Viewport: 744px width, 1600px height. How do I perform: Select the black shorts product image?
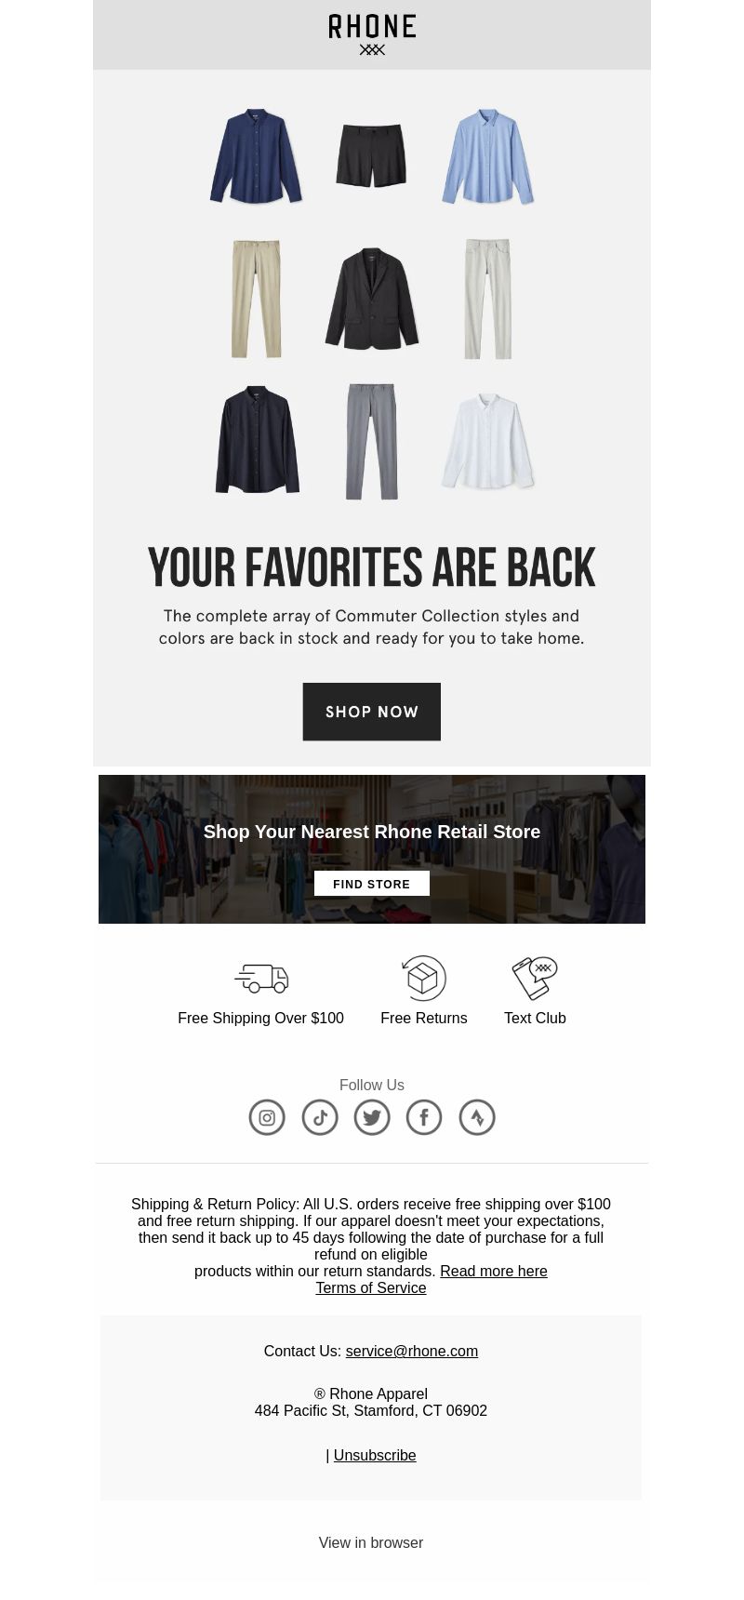pyautogui.click(x=372, y=155)
